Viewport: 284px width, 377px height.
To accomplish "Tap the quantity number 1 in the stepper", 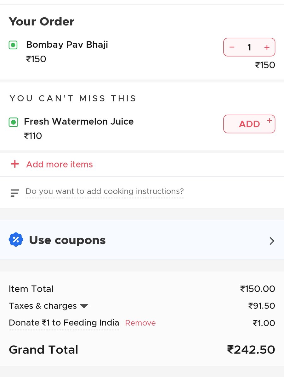I will (x=249, y=47).
